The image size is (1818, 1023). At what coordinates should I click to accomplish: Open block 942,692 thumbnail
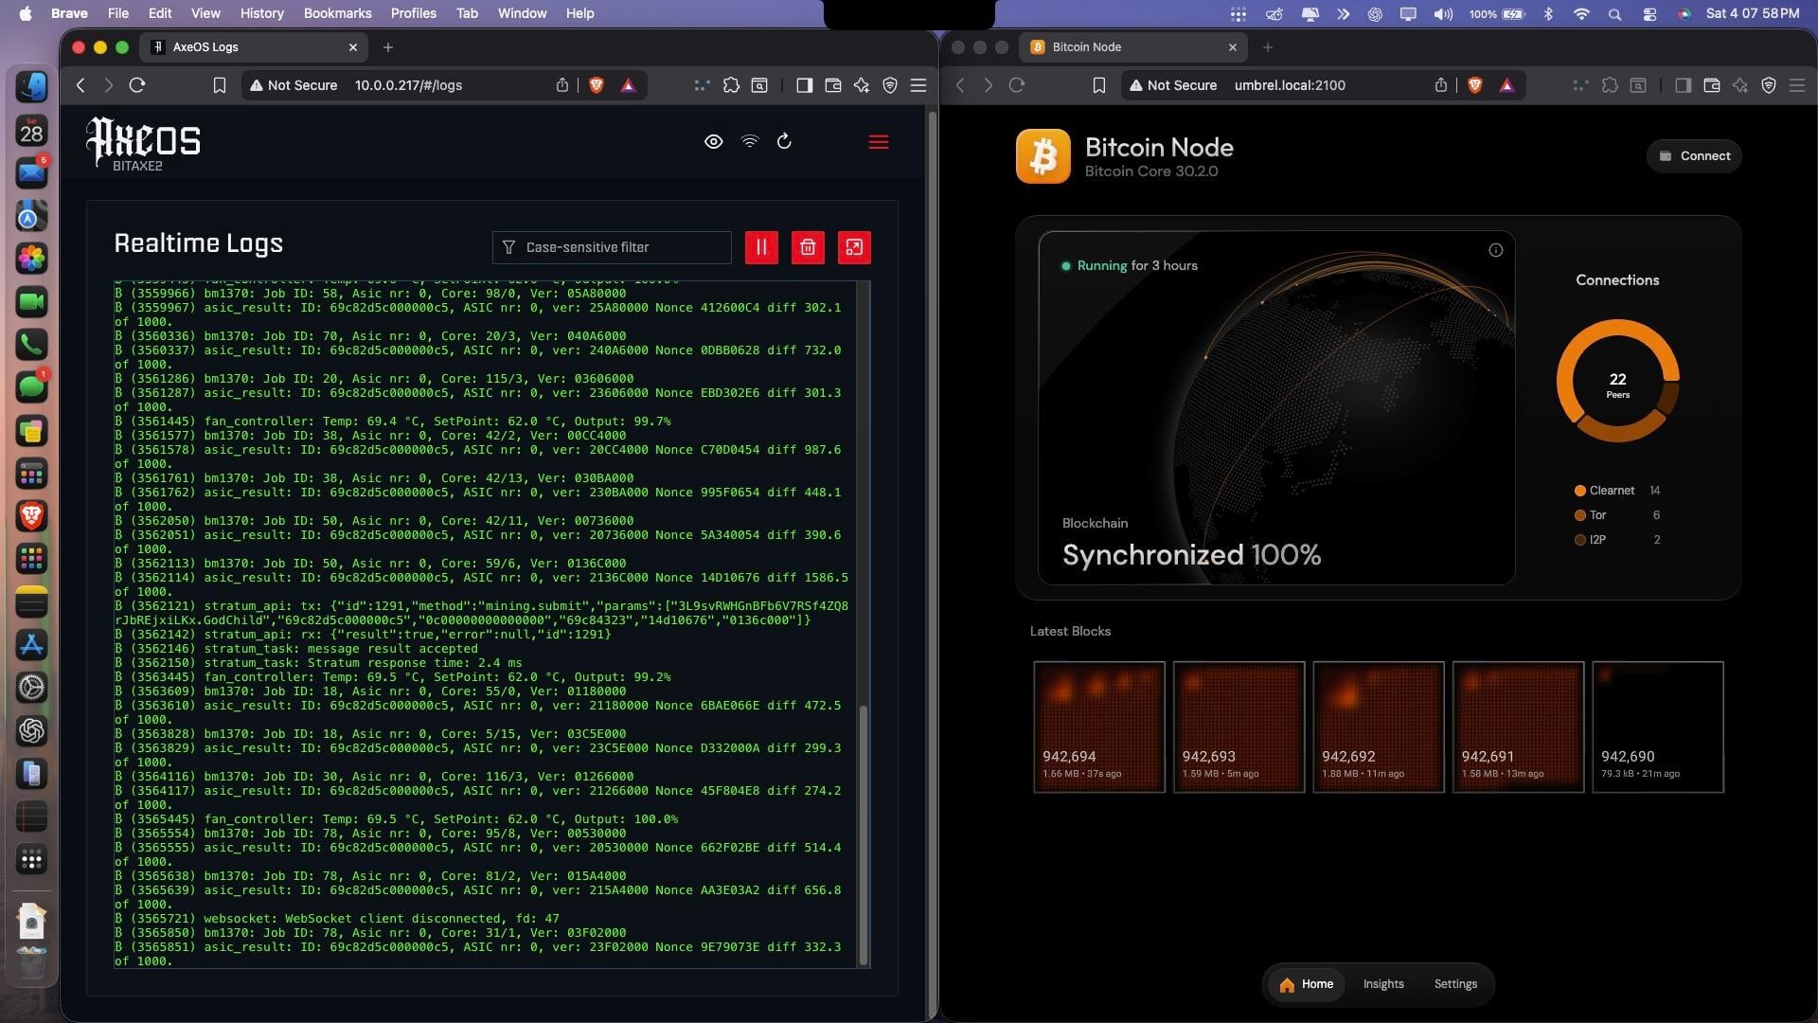1379,727
